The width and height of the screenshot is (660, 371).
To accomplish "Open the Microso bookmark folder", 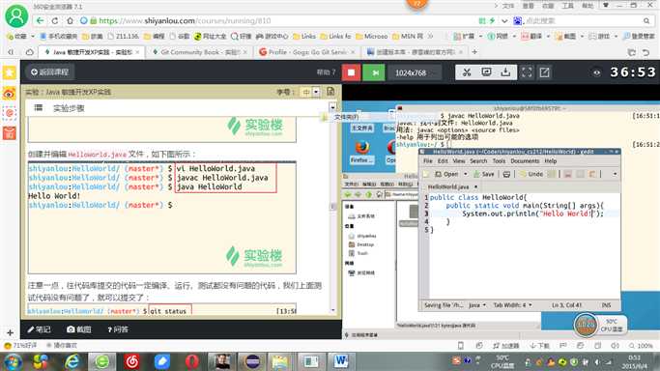I will coord(372,36).
